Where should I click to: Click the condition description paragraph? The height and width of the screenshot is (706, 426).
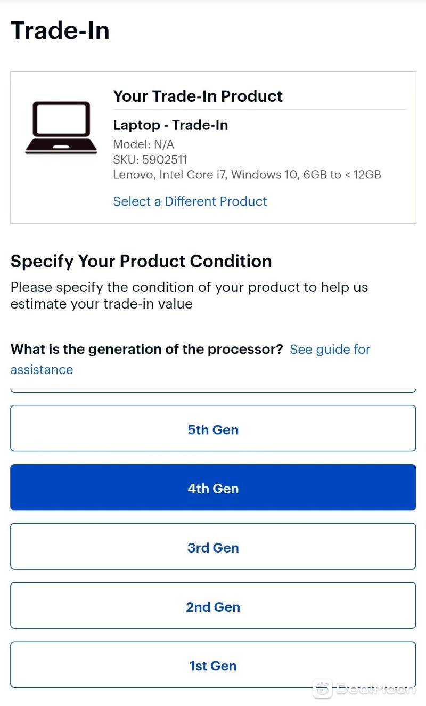tap(189, 296)
